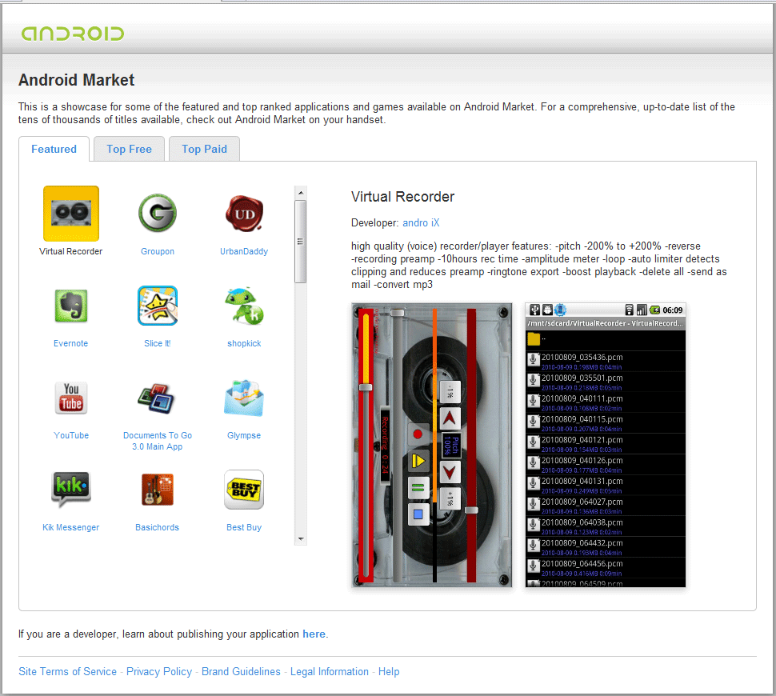Open the Kik Messenger text link

point(70,528)
